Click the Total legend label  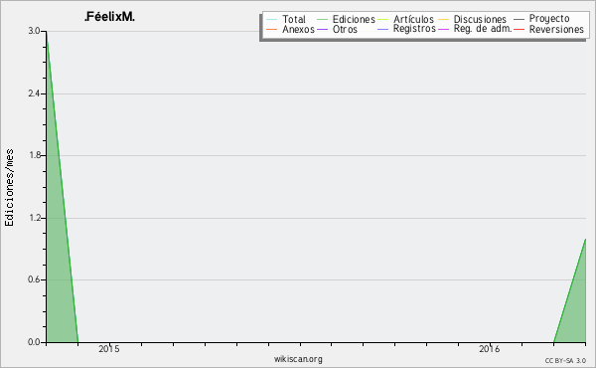(x=294, y=19)
